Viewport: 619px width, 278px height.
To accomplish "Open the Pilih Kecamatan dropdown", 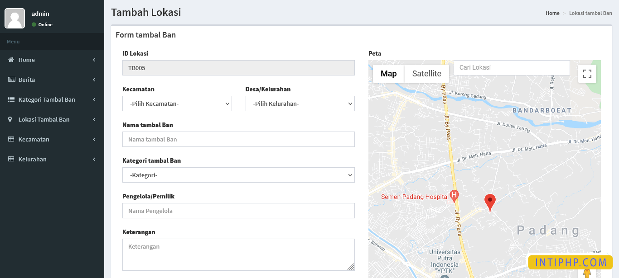I will 177,104.
